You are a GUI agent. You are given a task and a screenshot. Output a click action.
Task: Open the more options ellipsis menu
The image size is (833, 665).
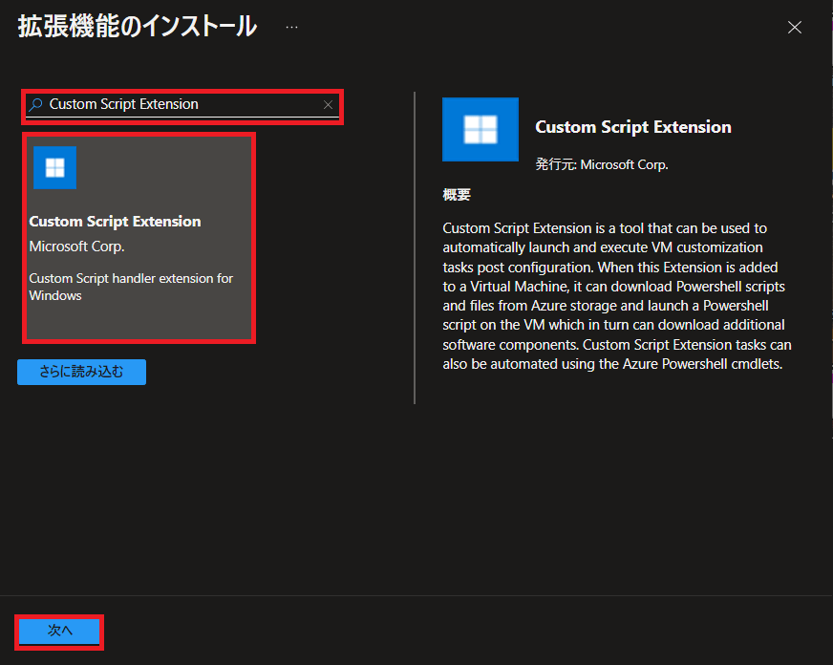tap(291, 28)
